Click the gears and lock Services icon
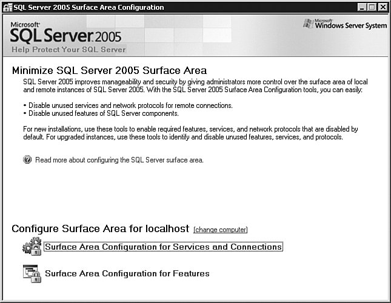The width and height of the screenshot is (391, 303). tap(32, 246)
